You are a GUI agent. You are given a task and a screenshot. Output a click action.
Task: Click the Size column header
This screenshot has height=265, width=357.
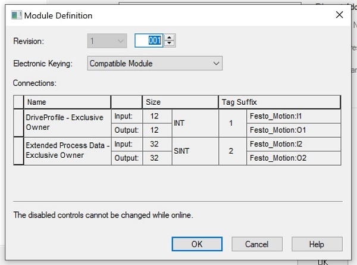point(180,102)
